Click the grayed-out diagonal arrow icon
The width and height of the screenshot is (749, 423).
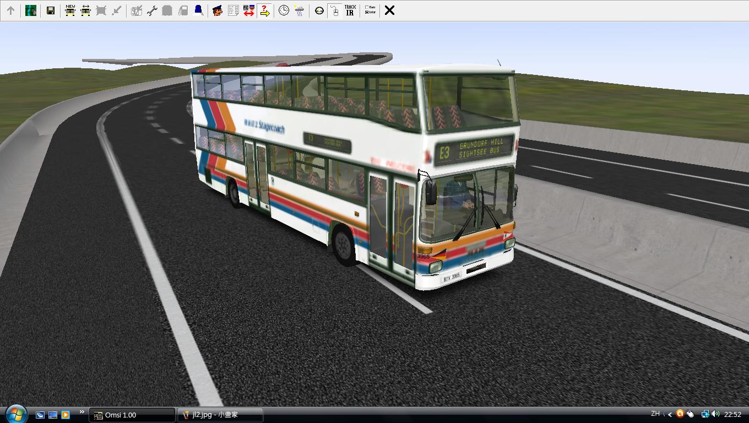pos(116,10)
